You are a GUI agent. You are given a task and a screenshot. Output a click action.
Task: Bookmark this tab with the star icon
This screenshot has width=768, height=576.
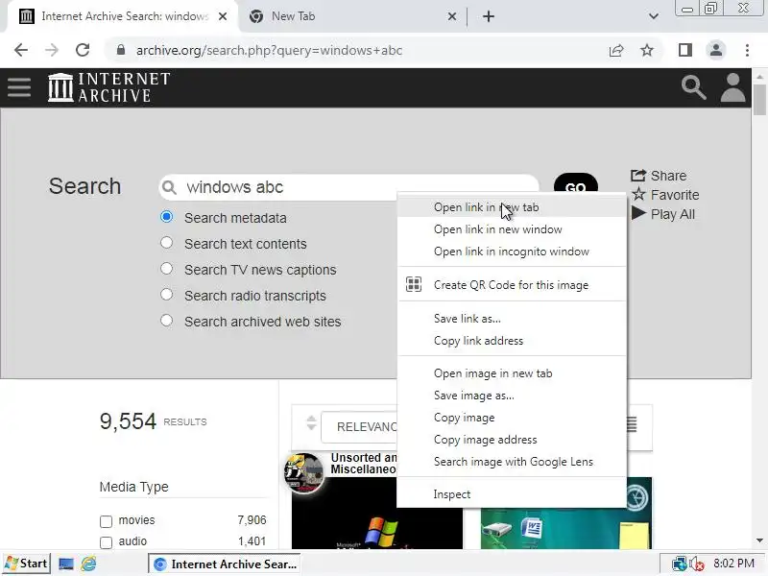coord(647,50)
